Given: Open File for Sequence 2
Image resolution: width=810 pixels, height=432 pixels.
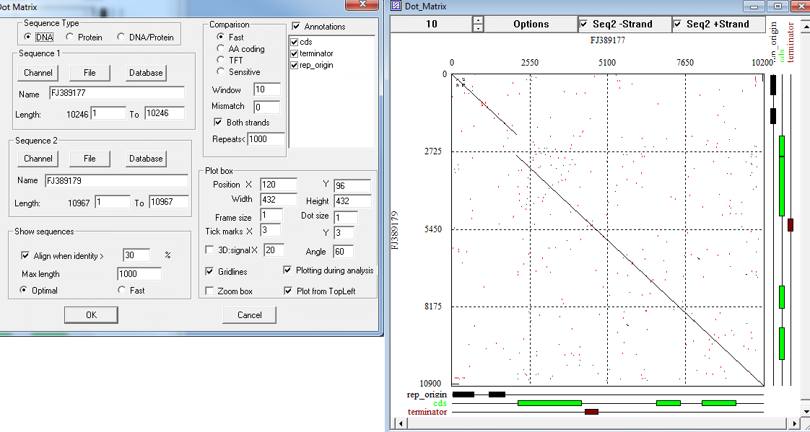Looking at the screenshot, I should pyautogui.click(x=90, y=159).
